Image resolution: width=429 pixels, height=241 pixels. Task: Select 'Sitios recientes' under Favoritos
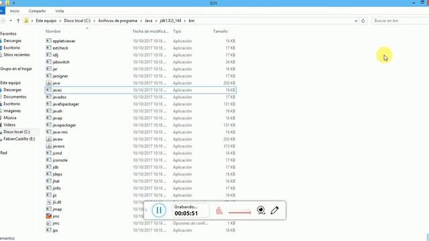click(16, 55)
